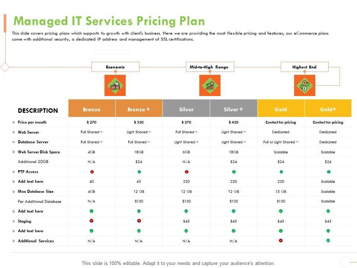Click the Highest End coins icon

[x=305, y=86]
